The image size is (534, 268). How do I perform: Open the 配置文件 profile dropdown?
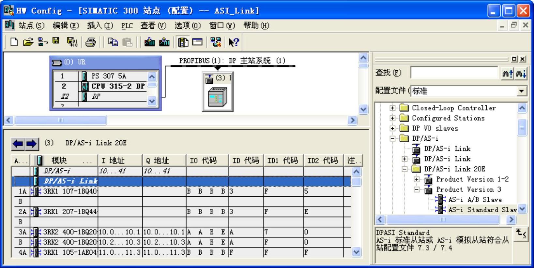522,91
